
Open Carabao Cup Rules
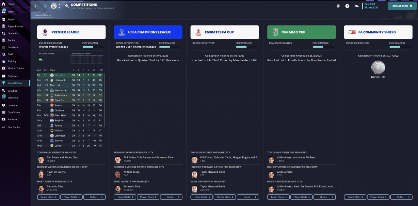[325, 197]
